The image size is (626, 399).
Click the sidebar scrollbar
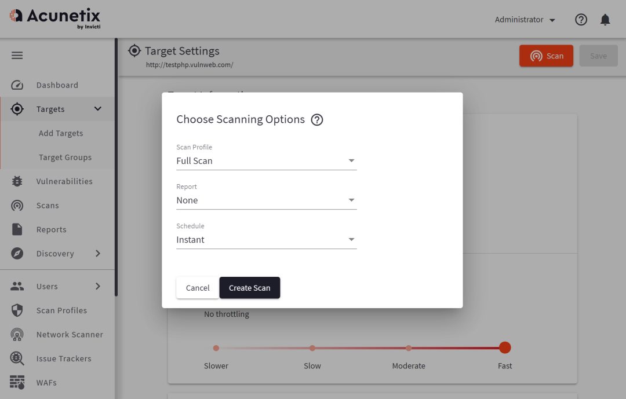pyautogui.click(x=116, y=167)
